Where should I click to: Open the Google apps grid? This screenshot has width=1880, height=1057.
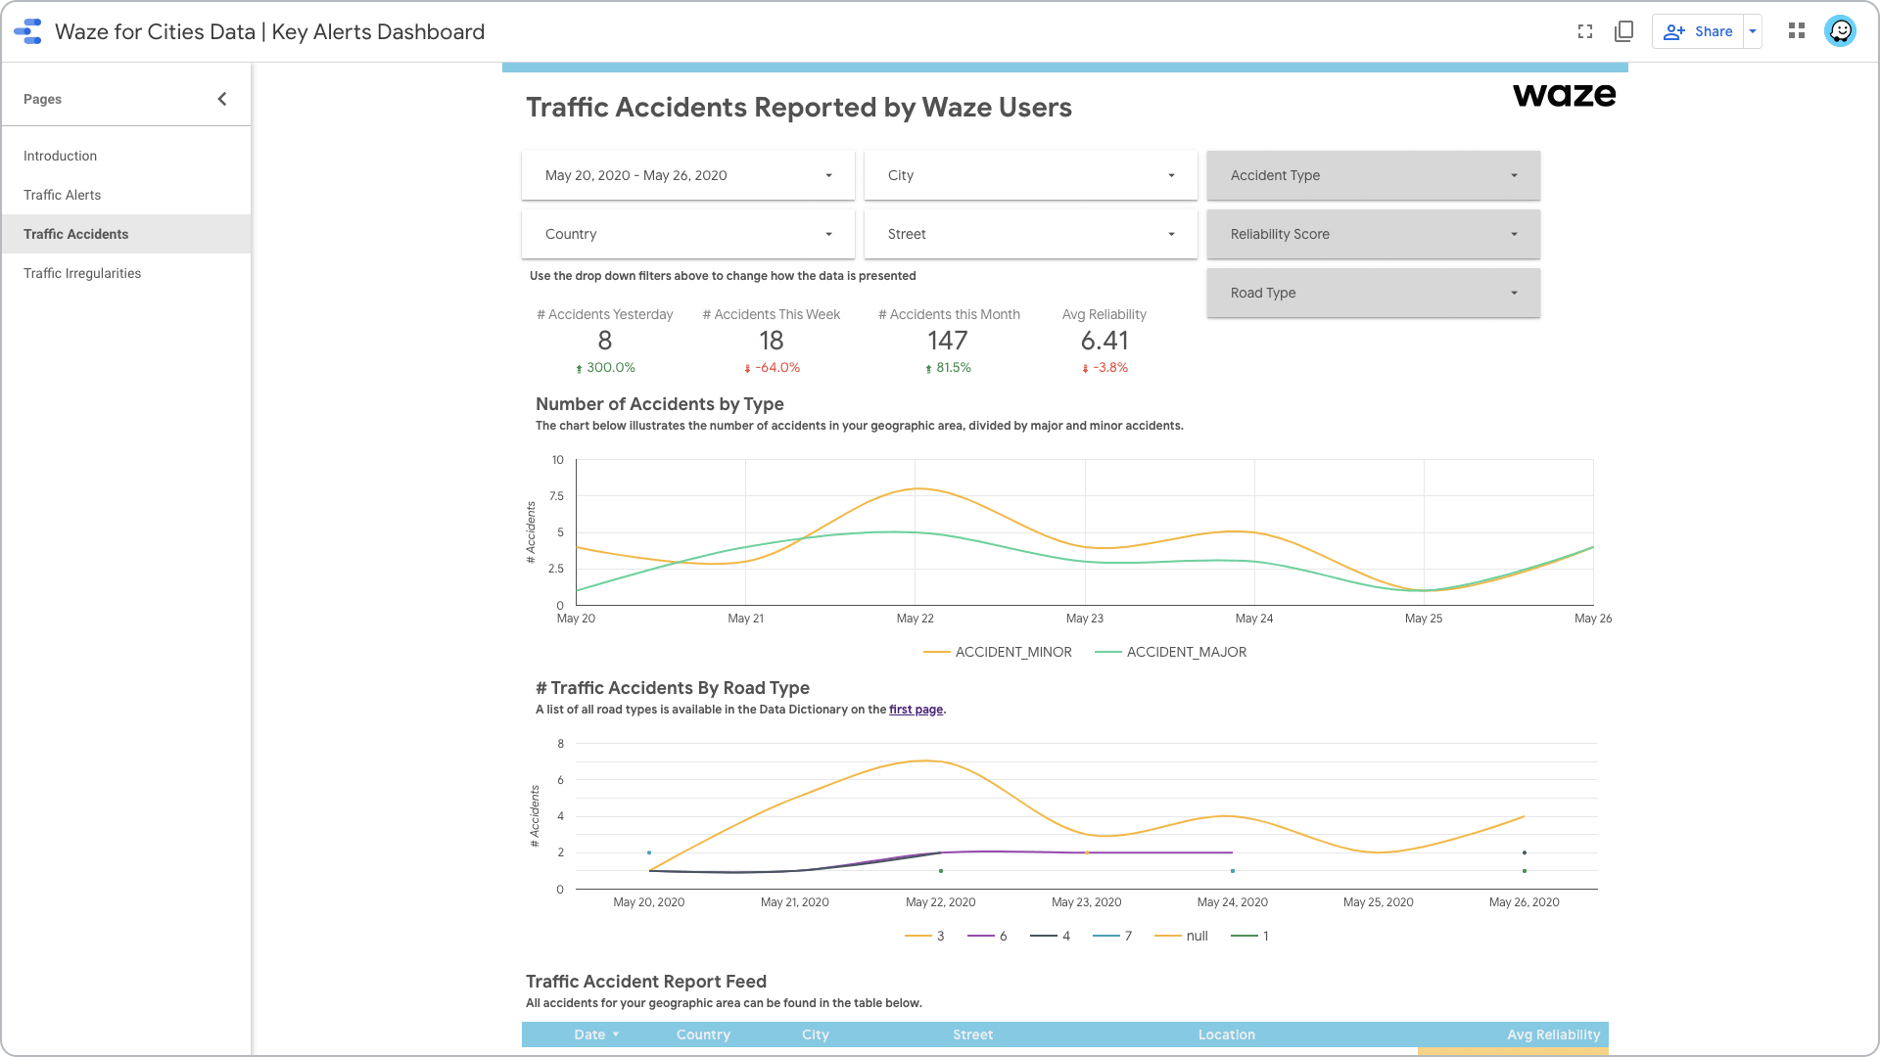click(1797, 31)
